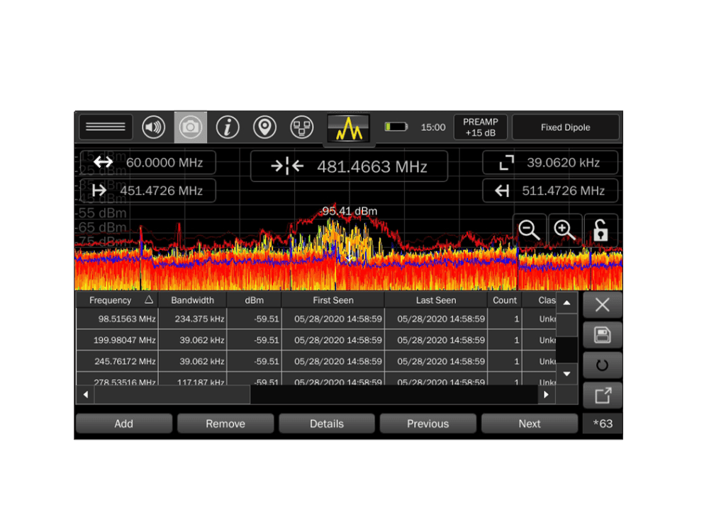Select the Fixed Dipole antenna button
The height and width of the screenshot is (524, 726).
[x=565, y=127]
